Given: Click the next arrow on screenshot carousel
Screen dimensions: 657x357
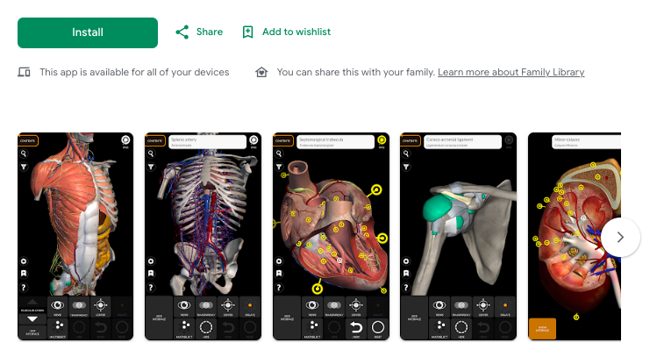Looking at the screenshot, I should 620,237.
